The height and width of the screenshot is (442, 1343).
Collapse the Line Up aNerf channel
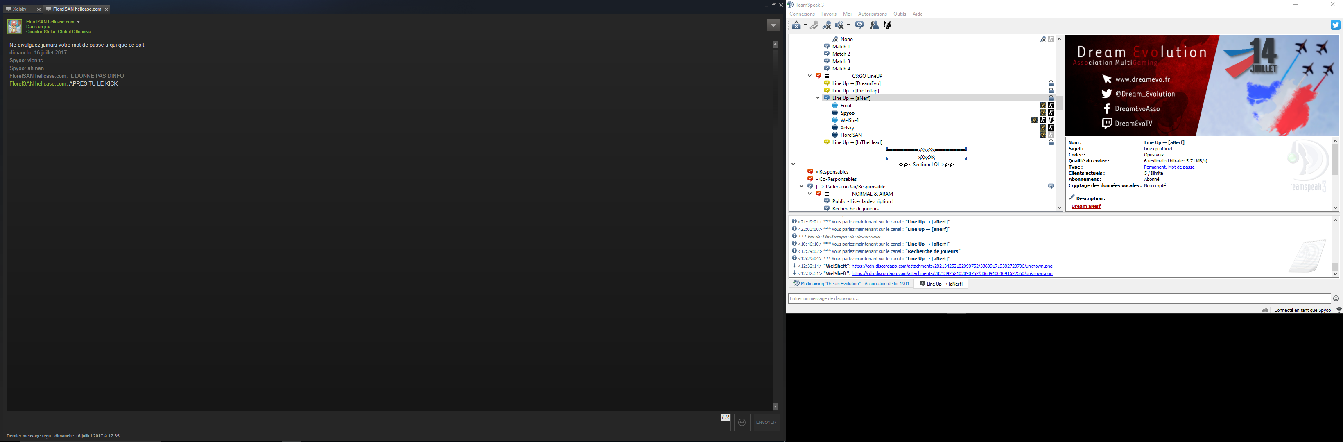point(818,98)
